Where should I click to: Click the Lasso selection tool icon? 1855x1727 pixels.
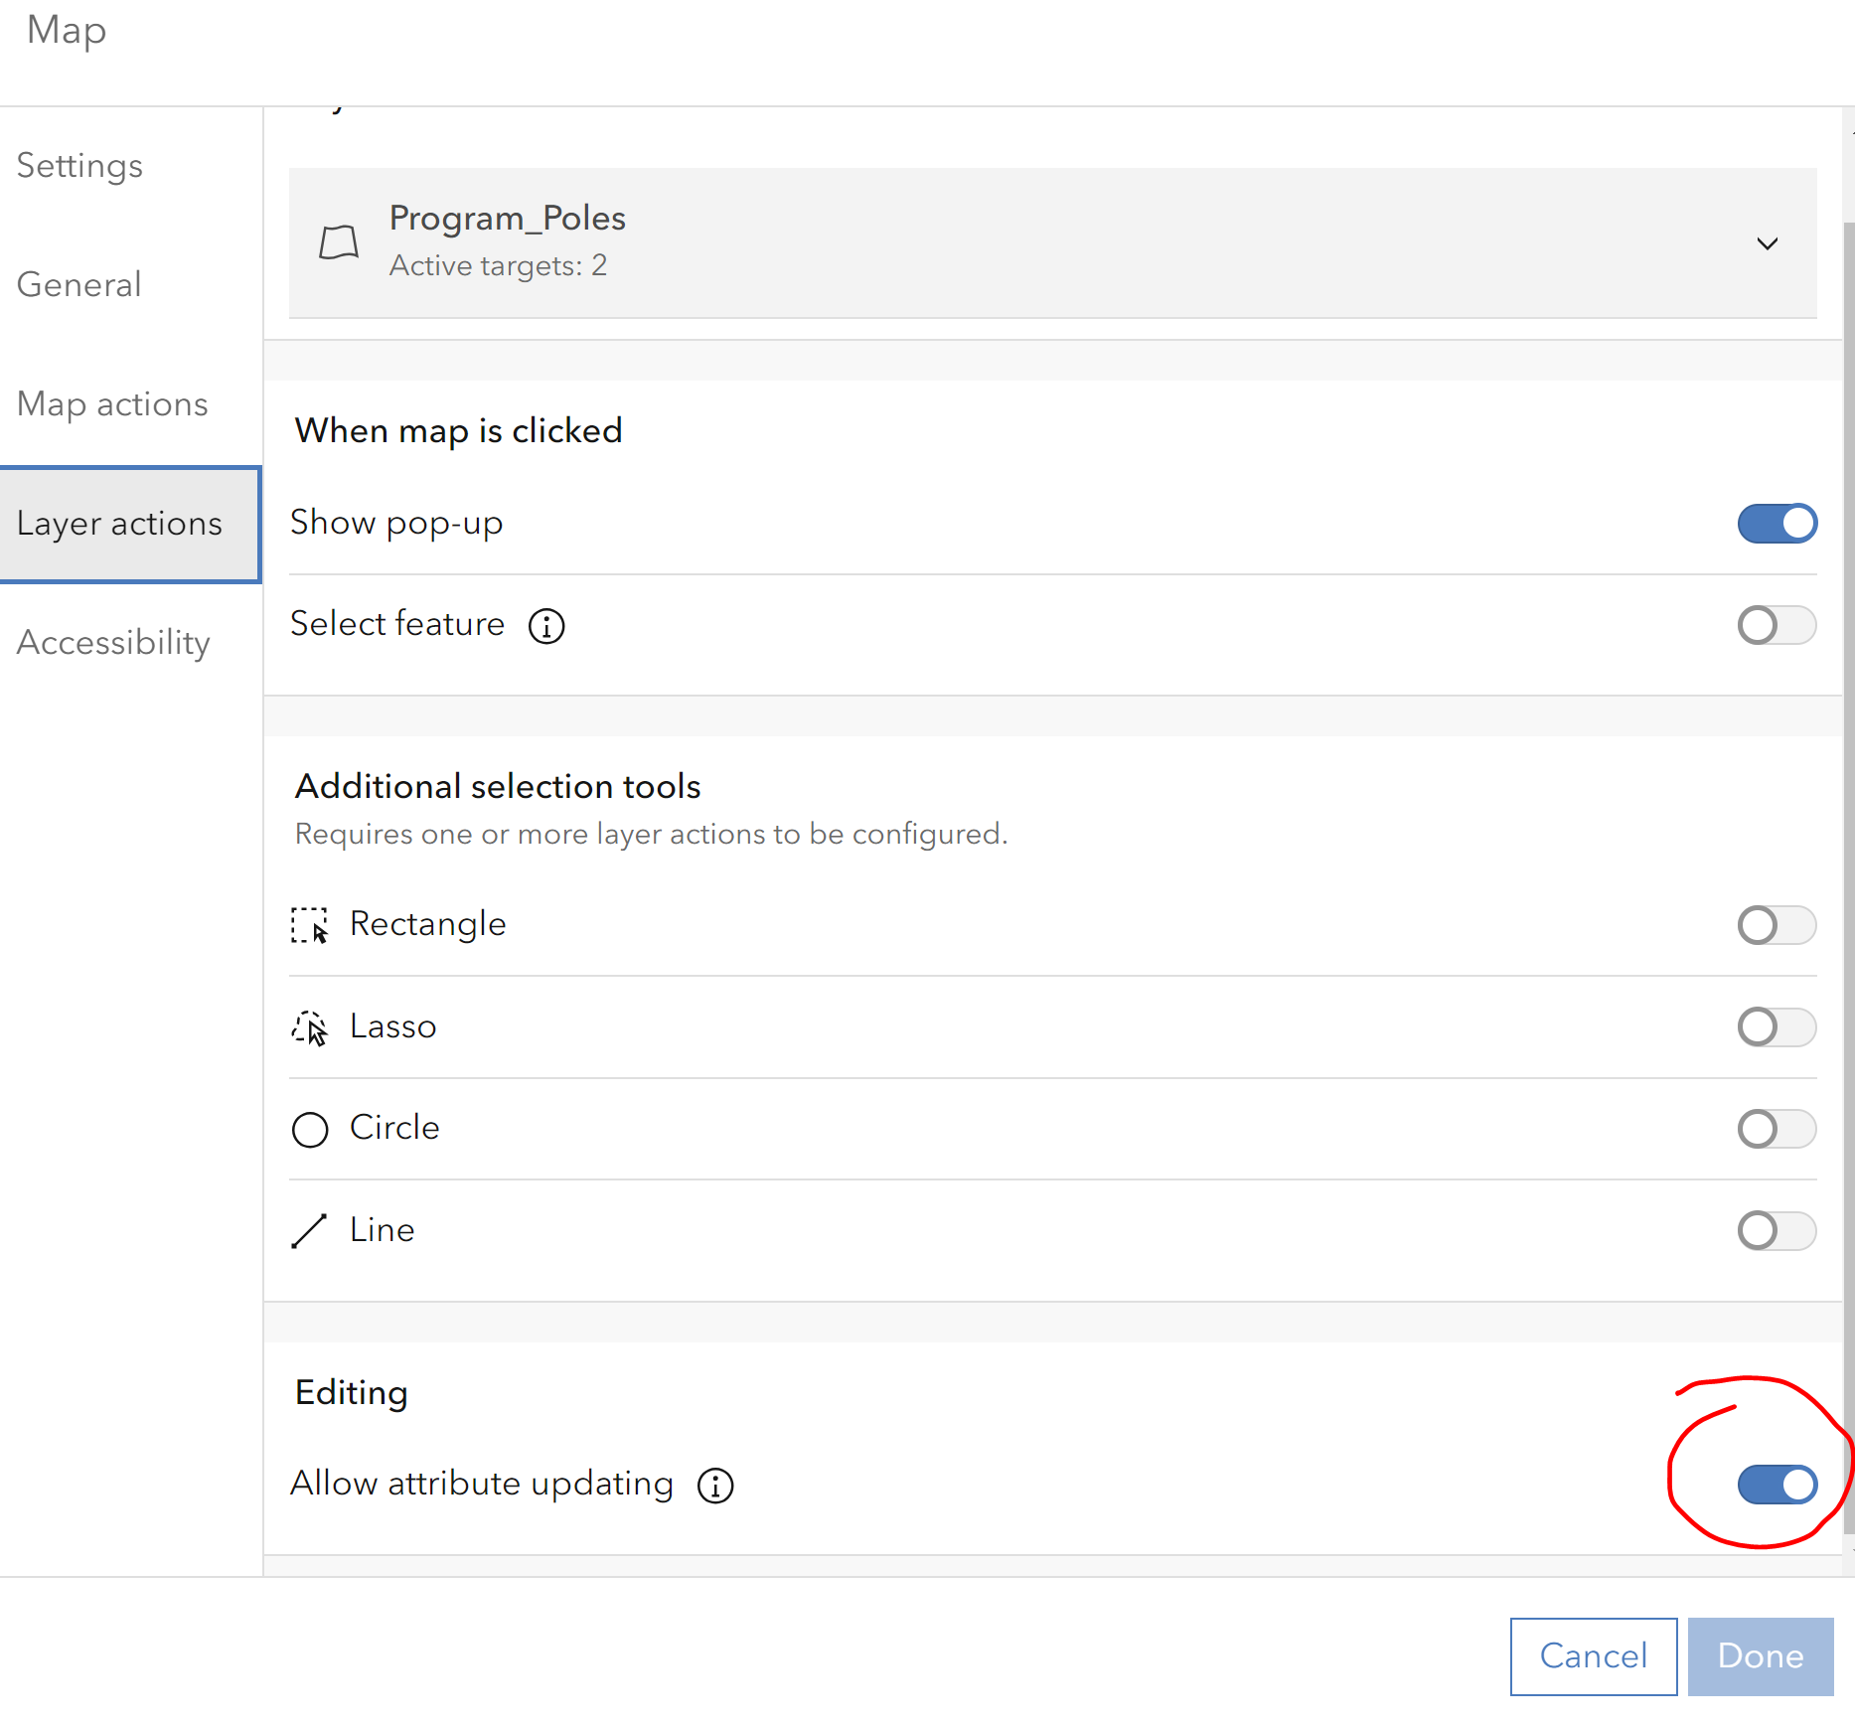click(x=309, y=1027)
